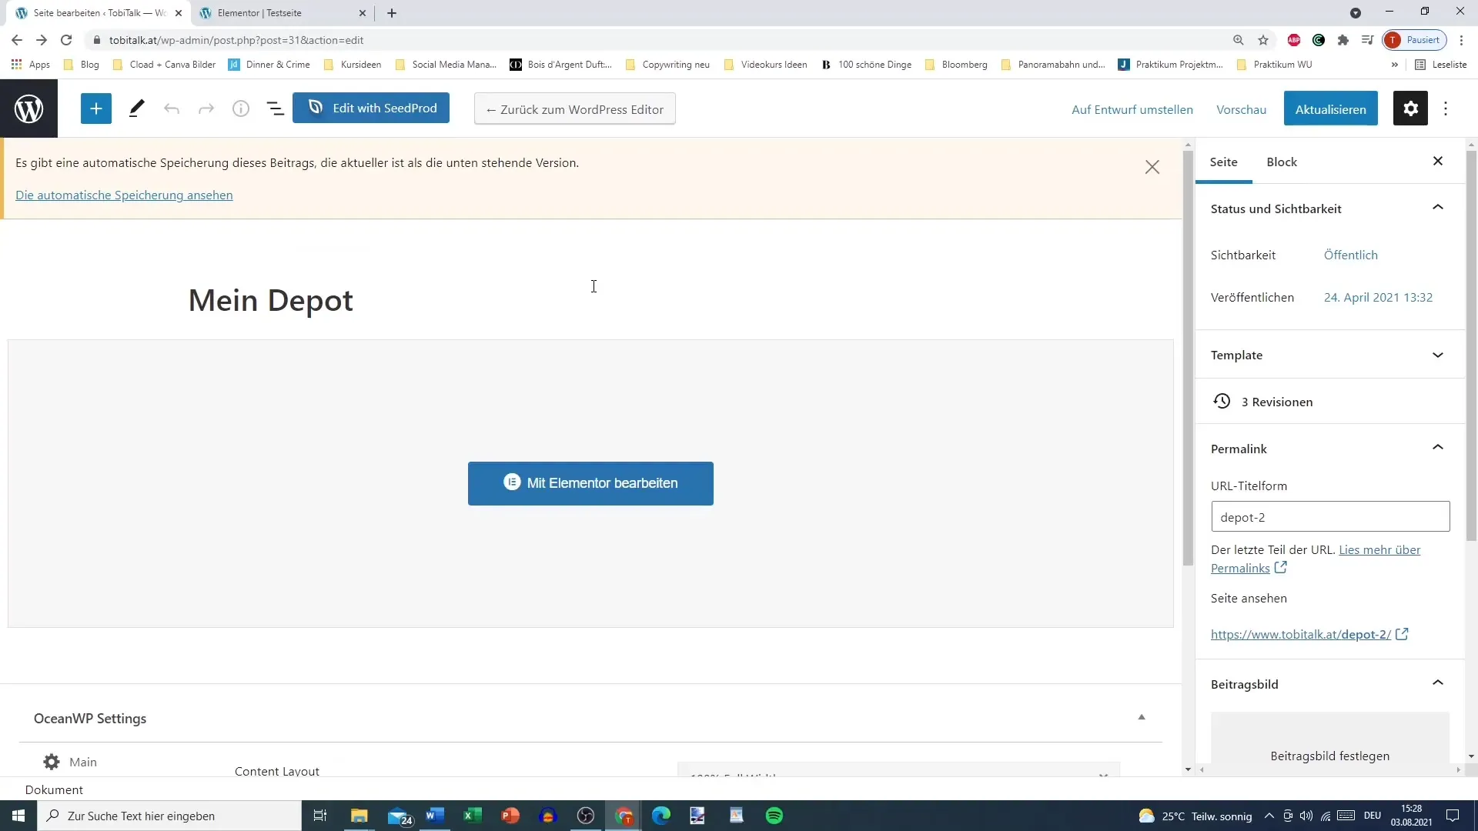Open the Content Layout dropdown
The image size is (1478, 831).
tap(898, 770)
